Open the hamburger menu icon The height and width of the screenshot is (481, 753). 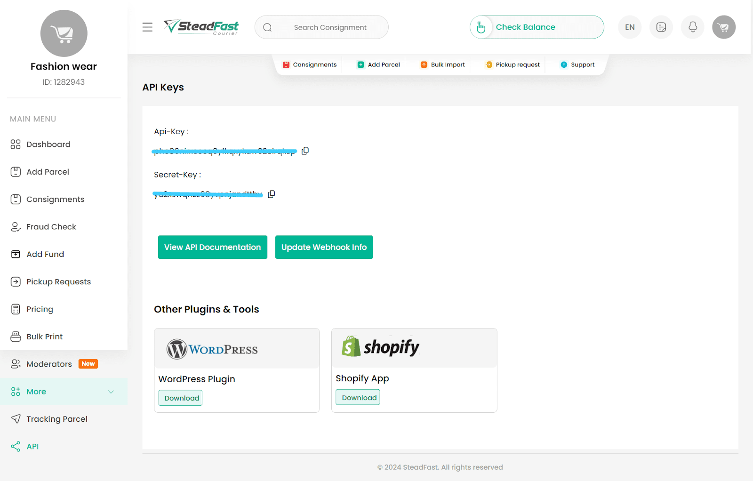[x=147, y=27]
